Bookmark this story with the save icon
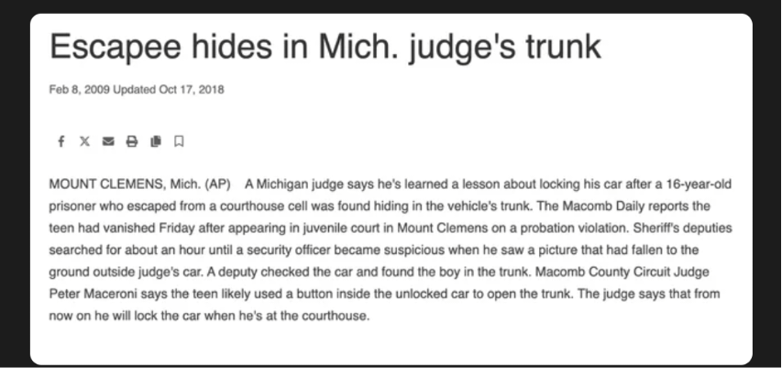Screen dimensions: 782x368 (179, 141)
